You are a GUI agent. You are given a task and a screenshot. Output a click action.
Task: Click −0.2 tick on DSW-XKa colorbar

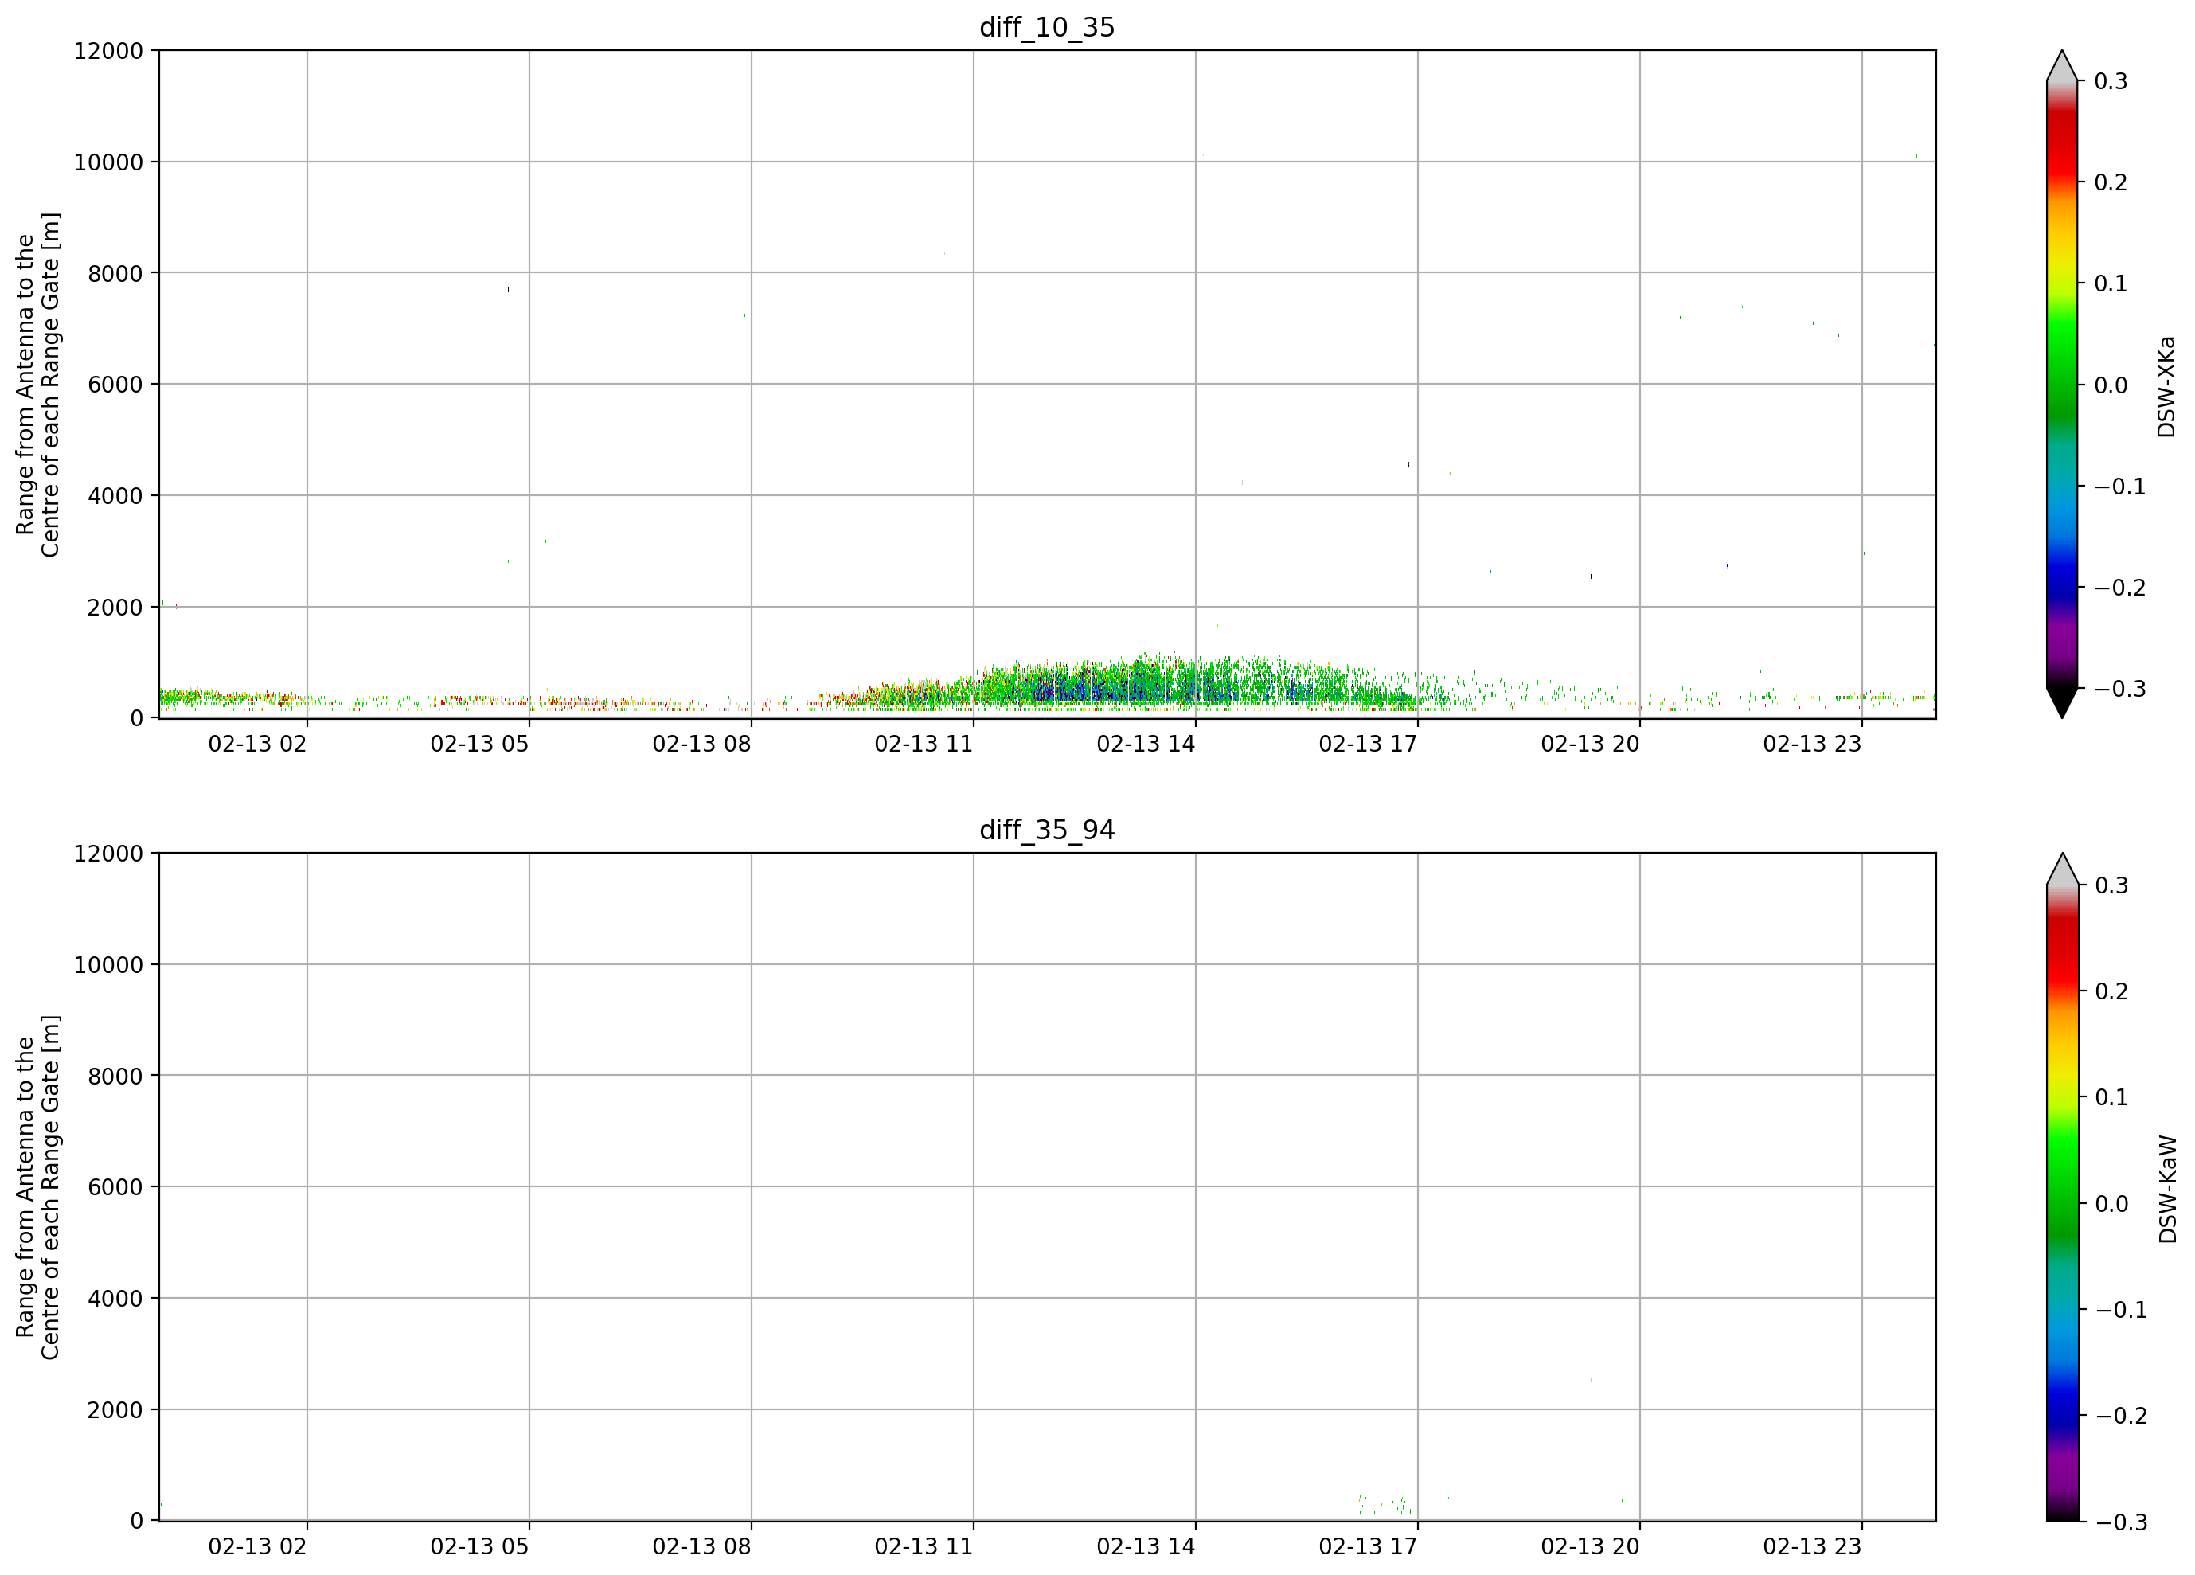pyautogui.click(x=2120, y=588)
